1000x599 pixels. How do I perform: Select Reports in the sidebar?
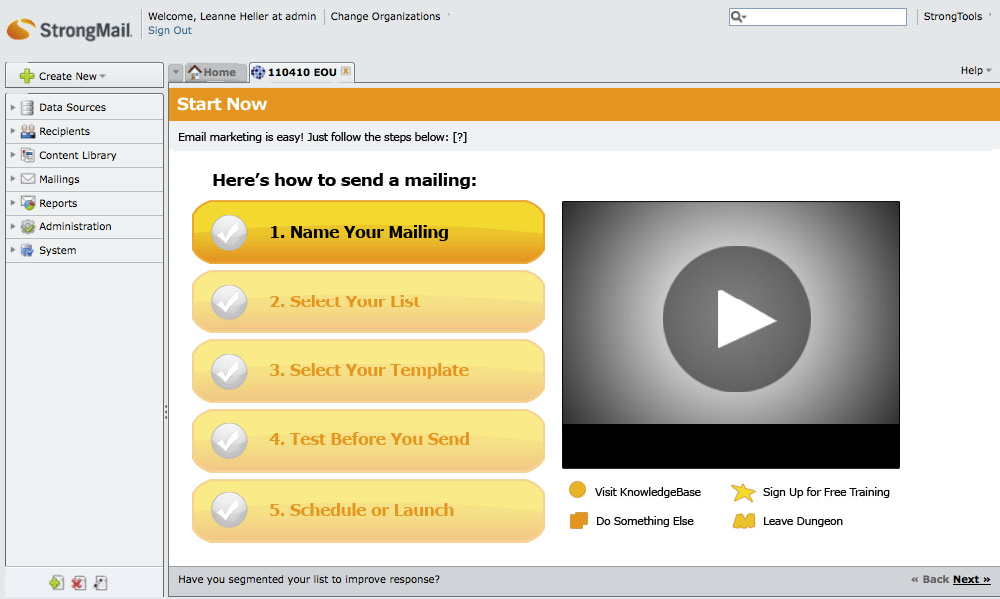pyautogui.click(x=84, y=203)
